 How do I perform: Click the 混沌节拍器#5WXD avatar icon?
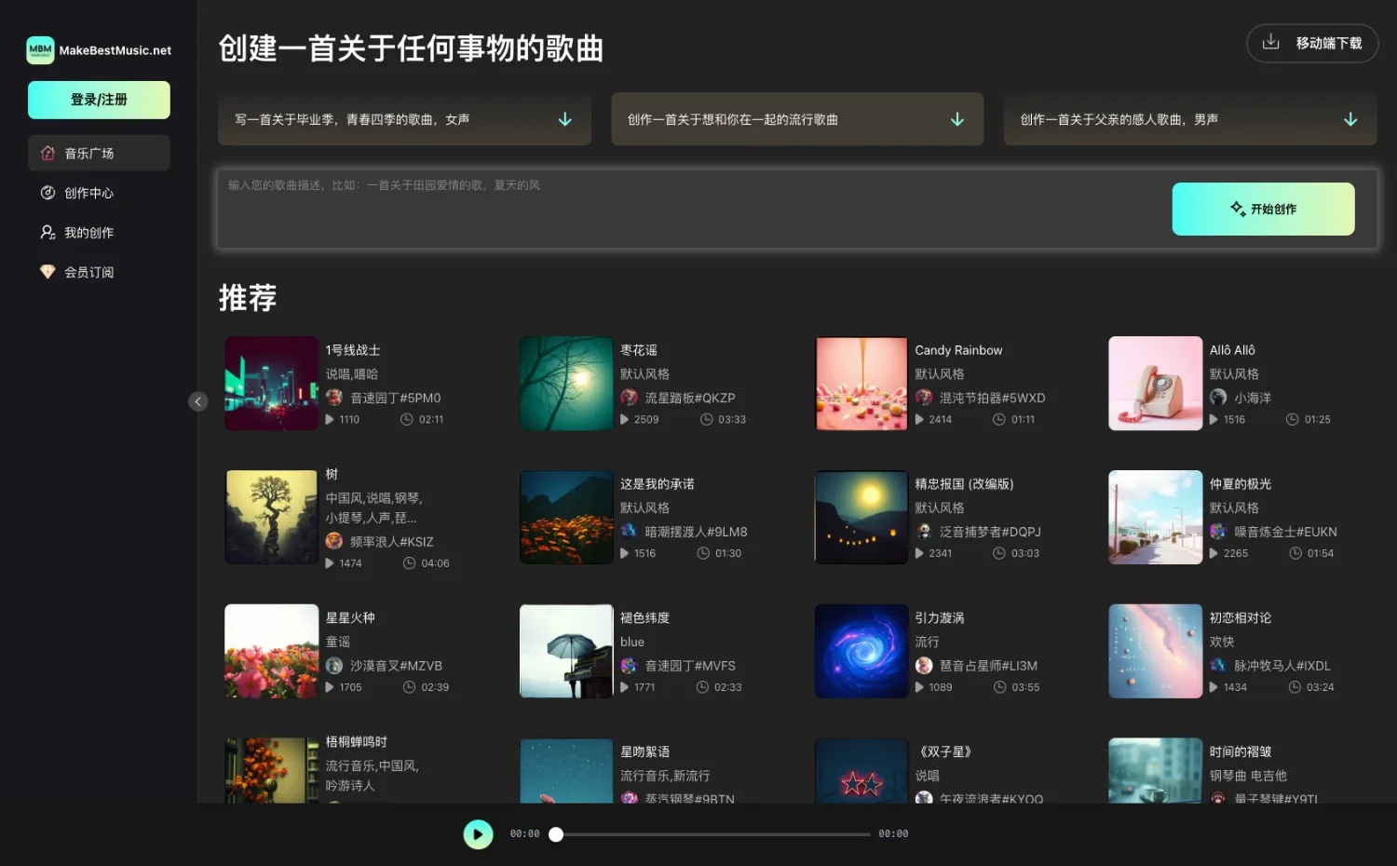click(924, 398)
